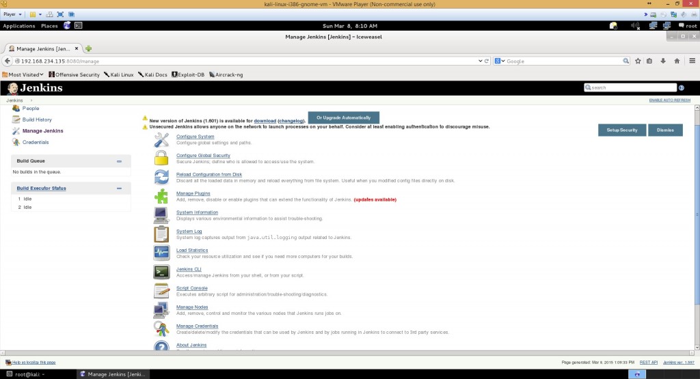Open the Applications menu
700x379 pixels.
pyautogui.click(x=18, y=26)
